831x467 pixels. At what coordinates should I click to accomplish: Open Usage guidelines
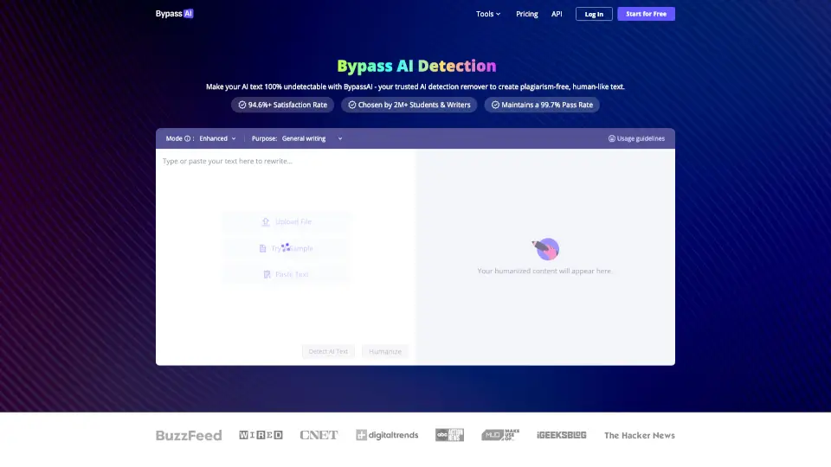coord(636,138)
